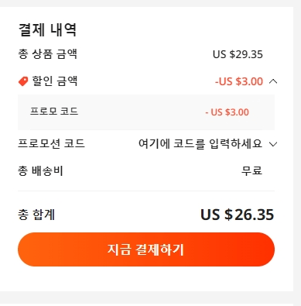This screenshot has width=301, height=306.
Task: Select the US $29.35 product amount
Action: (x=238, y=54)
